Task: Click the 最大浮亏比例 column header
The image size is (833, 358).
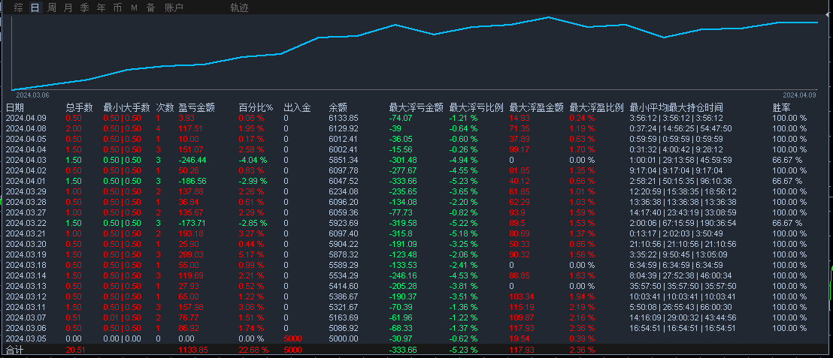Action: coord(476,107)
